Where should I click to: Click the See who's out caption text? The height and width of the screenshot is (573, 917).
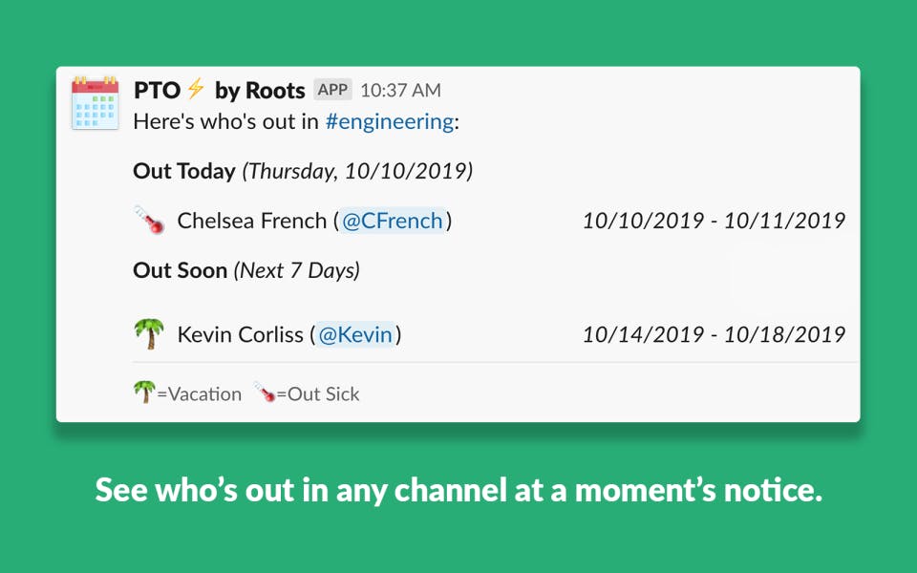point(458,491)
